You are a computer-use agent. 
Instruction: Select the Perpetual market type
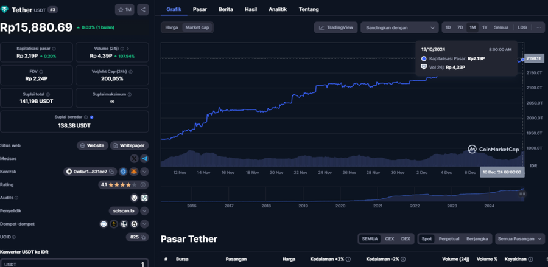448,239
